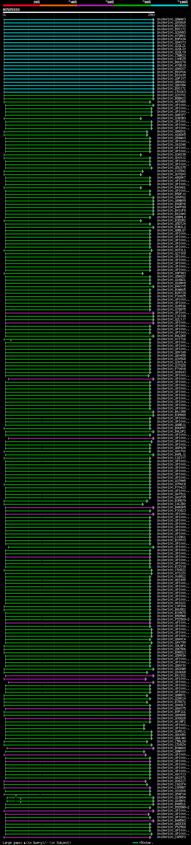Select hit UniRef100_C0IN11
Viewport: 191px width, 845px height.
click(171, 537)
